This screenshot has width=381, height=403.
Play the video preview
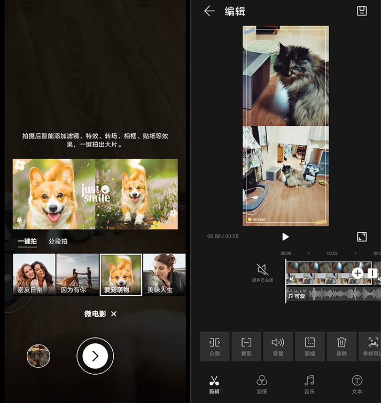(285, 237)
